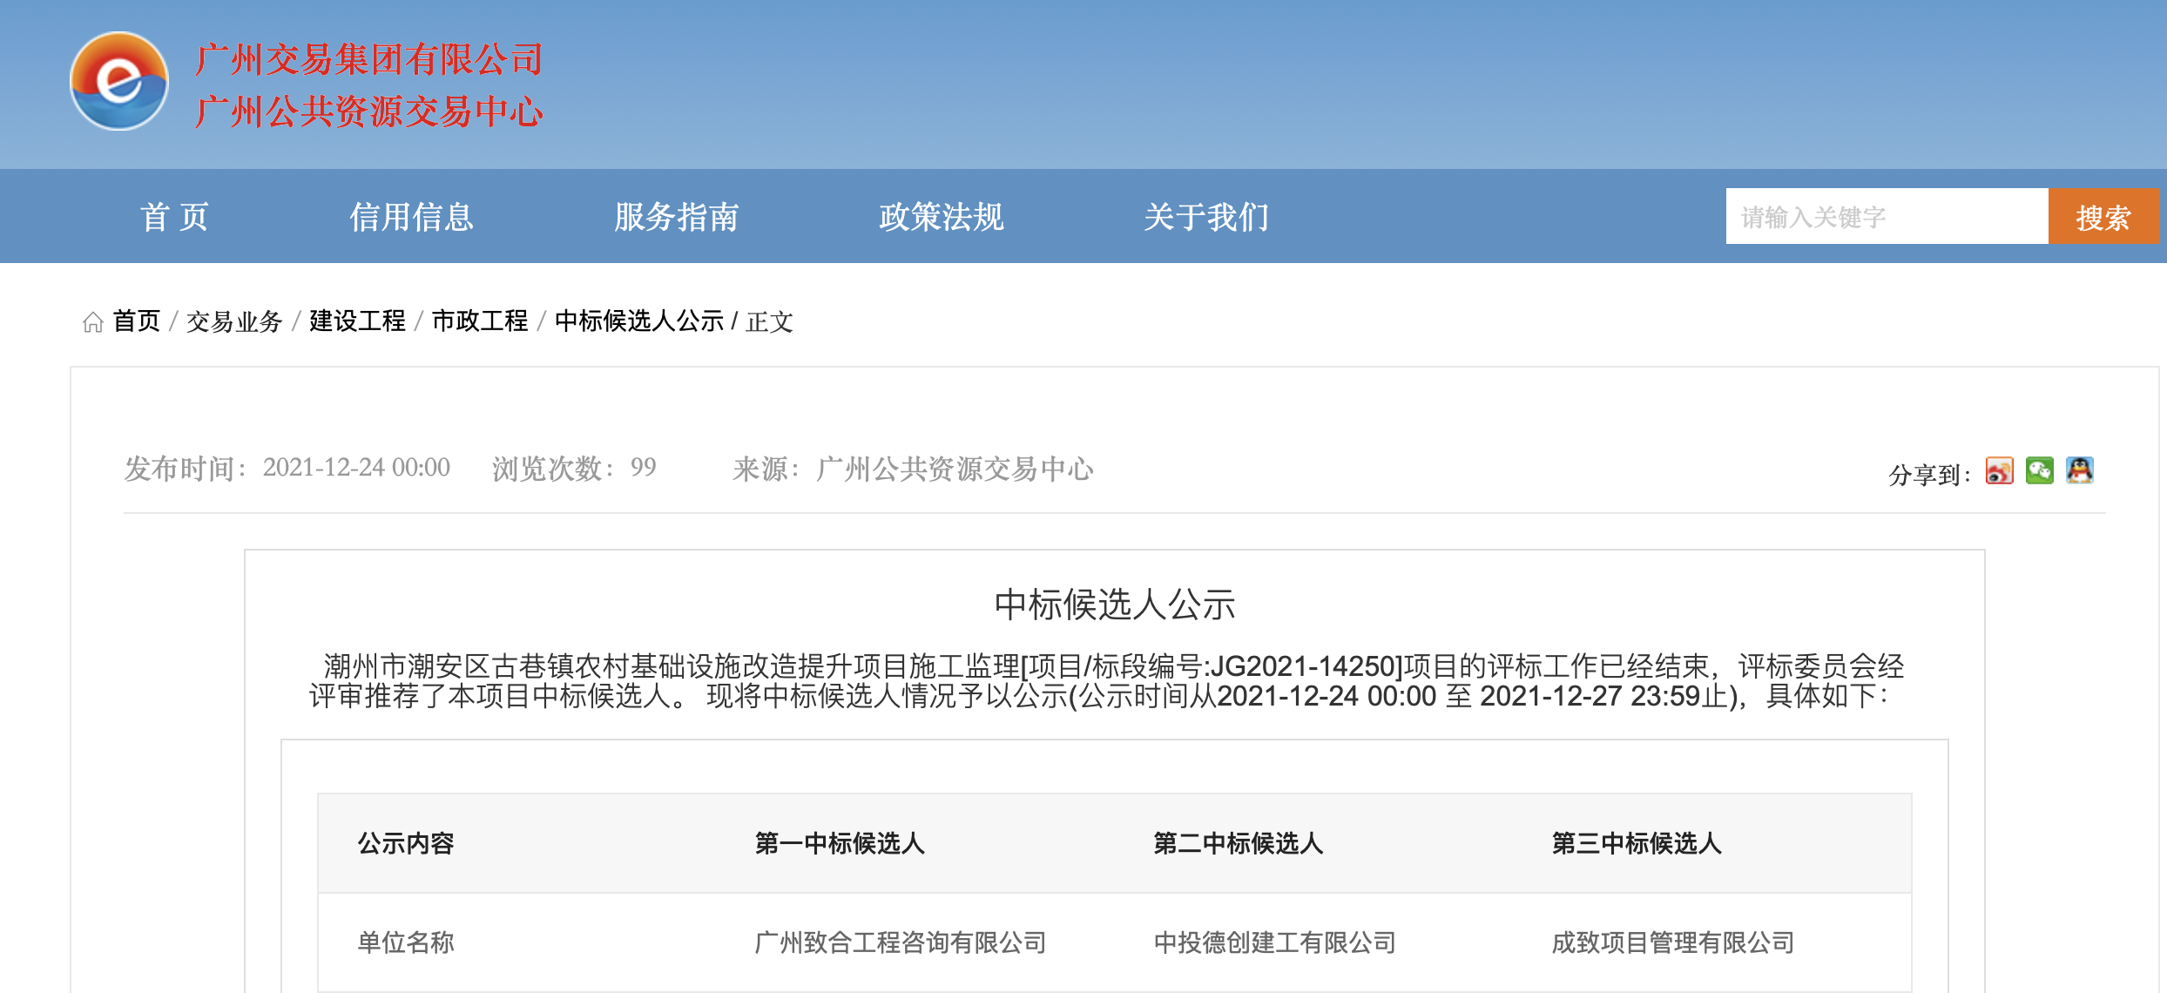
Task: Open 首页 in the navigation bar
Action: 175,217
